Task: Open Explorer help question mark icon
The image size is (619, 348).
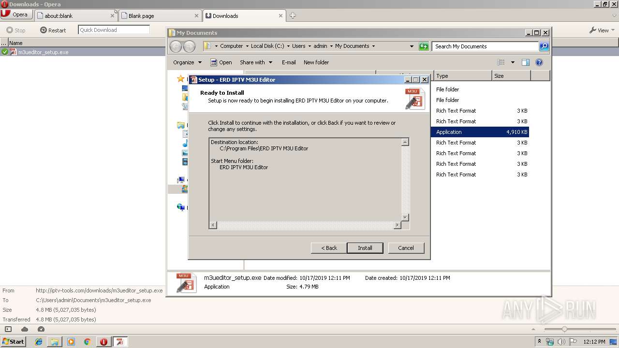Action: [x=539, y=62]
